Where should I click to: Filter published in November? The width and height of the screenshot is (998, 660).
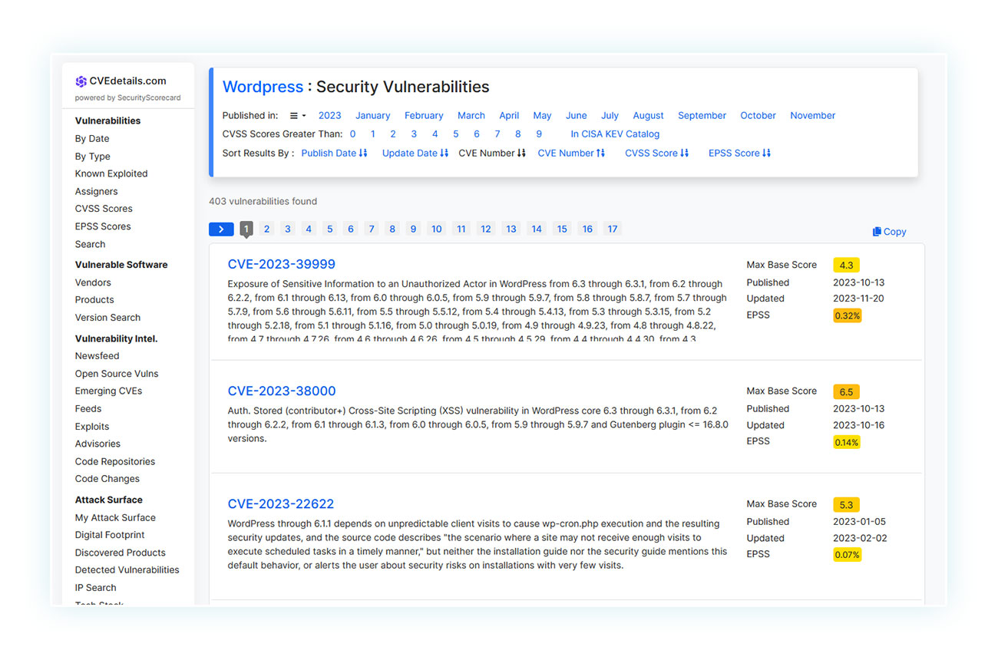point(812,116)
